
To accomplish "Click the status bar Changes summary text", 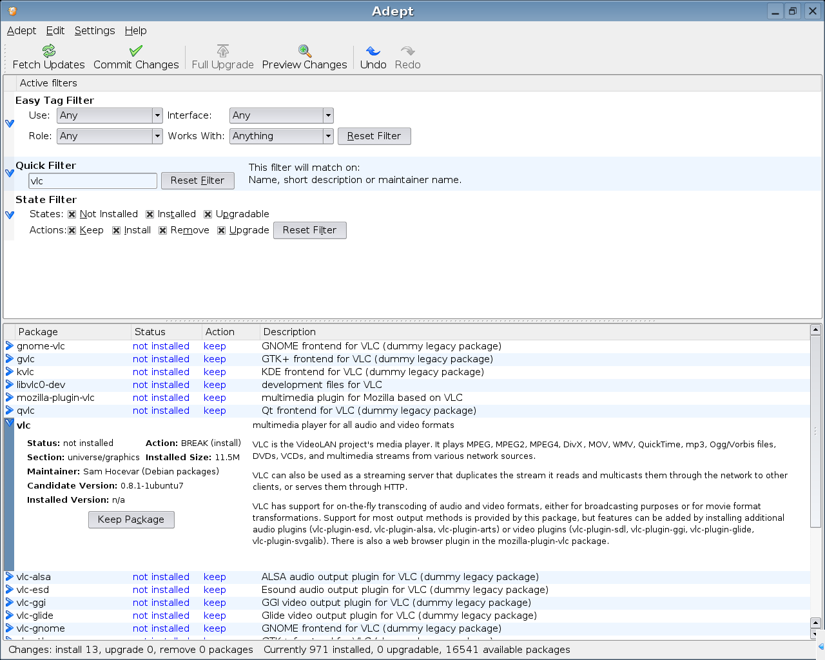I will [x=131, y=650].
